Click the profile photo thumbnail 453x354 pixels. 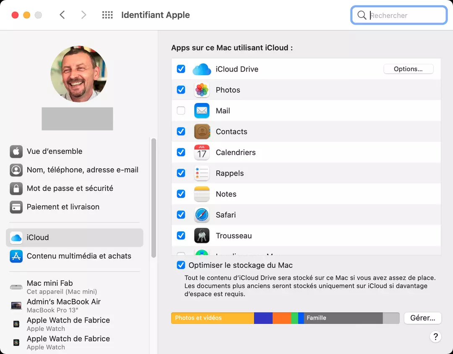[79, 74]
